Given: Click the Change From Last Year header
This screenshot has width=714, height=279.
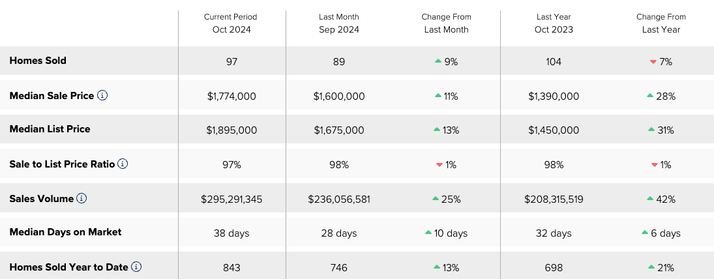Looking at the screenshot, I should (x=661, y=23).
